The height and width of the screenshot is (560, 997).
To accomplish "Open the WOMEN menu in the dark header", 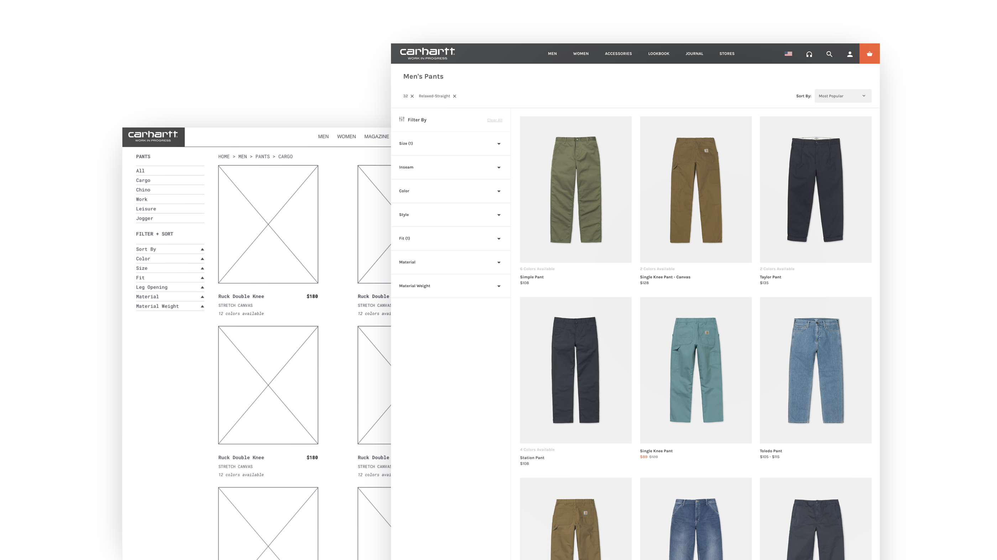I will pyautogui.click(x=580, y=54).
